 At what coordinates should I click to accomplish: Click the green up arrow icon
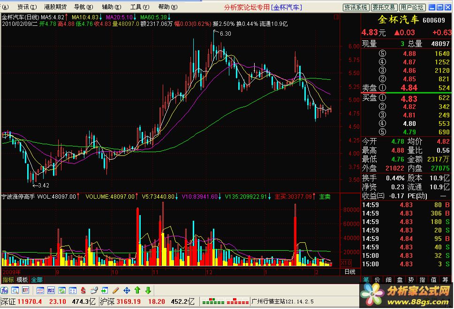tap(137, 290)
